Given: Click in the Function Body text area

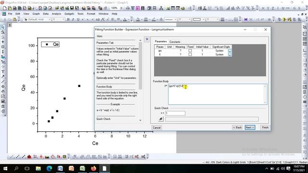Looking at the screenshot, I should pyautogui.click(x=218, y=94).
